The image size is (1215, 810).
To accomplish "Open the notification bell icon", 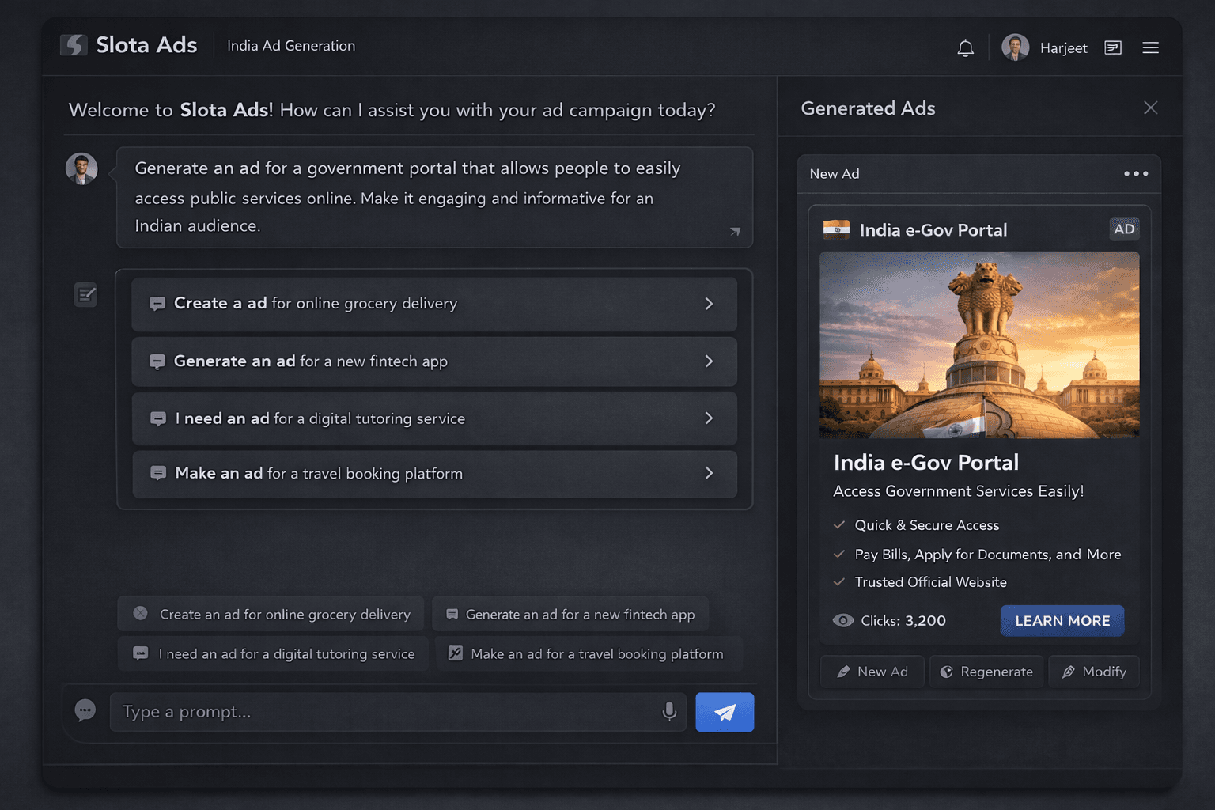I will pos(965,47).
